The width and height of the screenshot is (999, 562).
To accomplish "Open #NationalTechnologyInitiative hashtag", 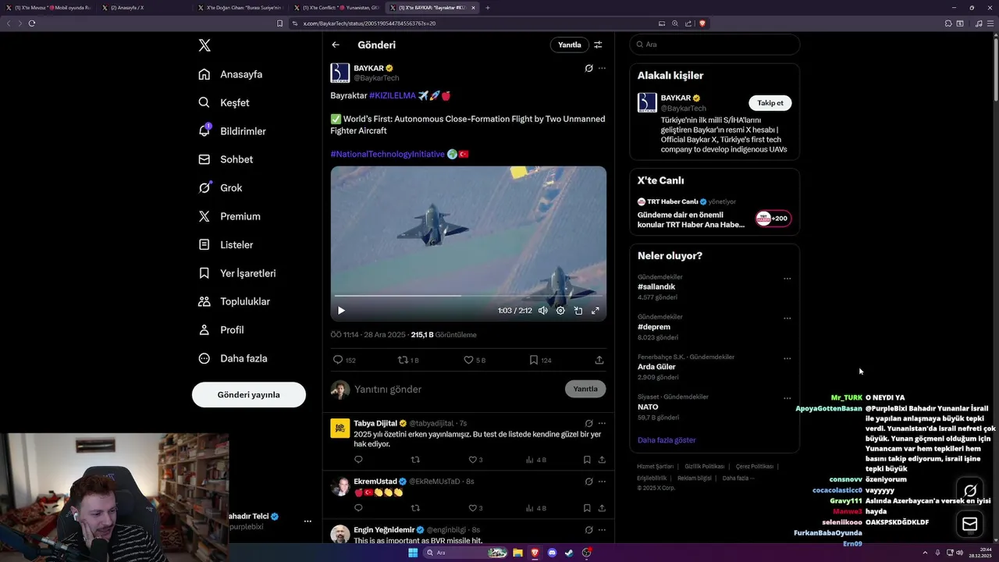I will coord(387,154).
